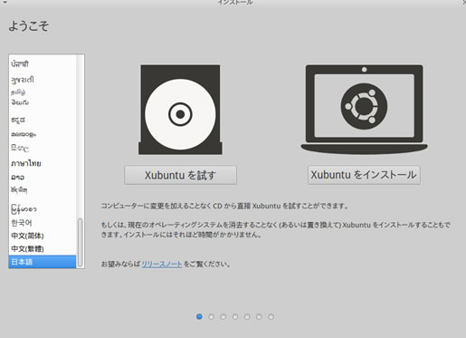The width and height of the screenshot is (466, 338).
Task: Select the Lao language ລາວ
Action: tap(43, 177)
